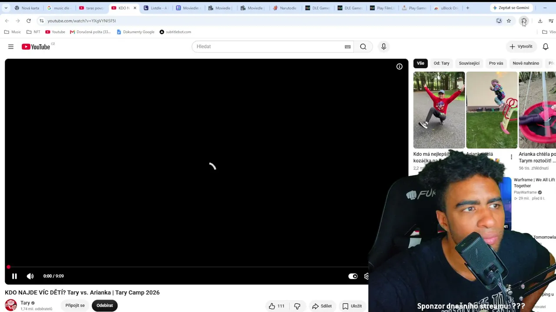This screenshot has width=556, height=312.
Task: Select the Od: Tary filter chip
Action: point(441,63)
